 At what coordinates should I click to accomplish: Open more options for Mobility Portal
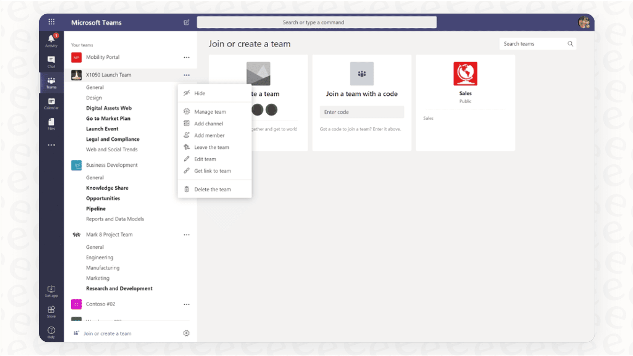(186, 57)
